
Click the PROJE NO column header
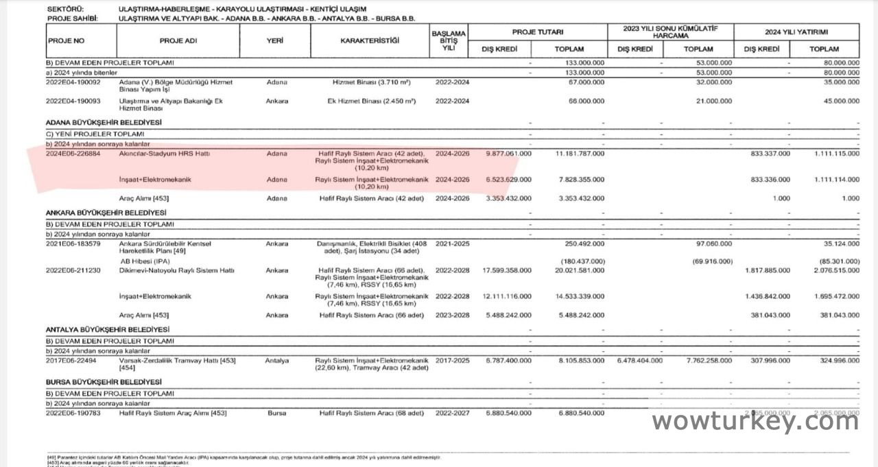(67, 41)
